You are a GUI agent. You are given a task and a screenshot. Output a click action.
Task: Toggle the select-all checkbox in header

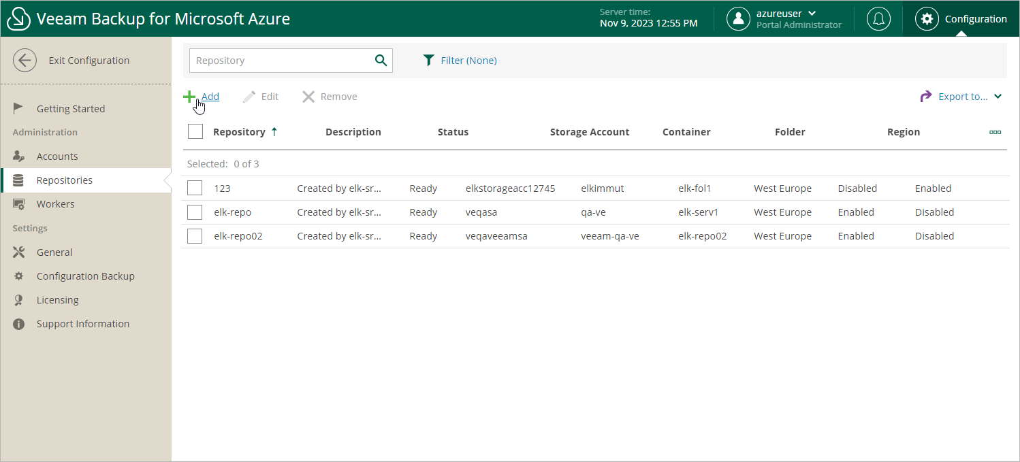tap(195, 132)
